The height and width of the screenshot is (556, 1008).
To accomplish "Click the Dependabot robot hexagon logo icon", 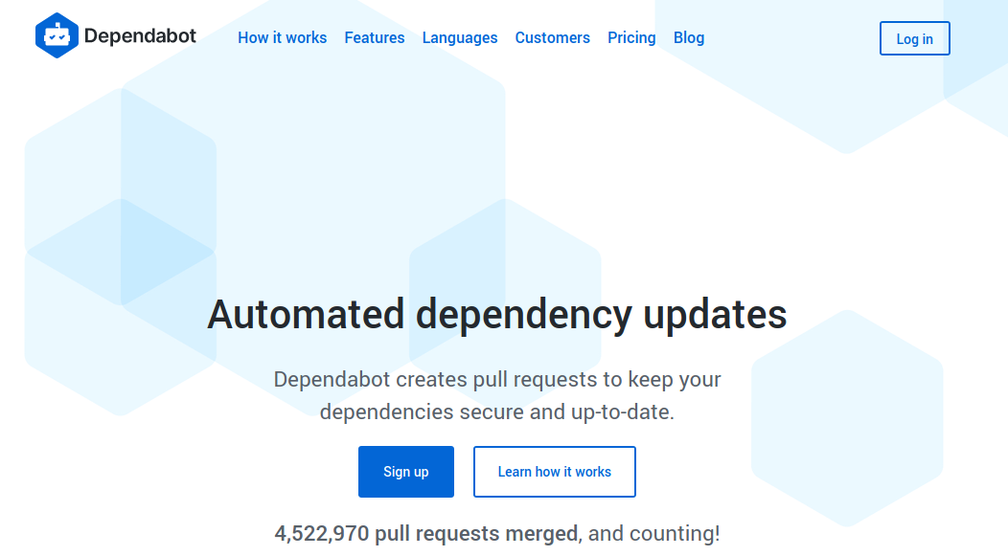I will (x=57, y=35).
